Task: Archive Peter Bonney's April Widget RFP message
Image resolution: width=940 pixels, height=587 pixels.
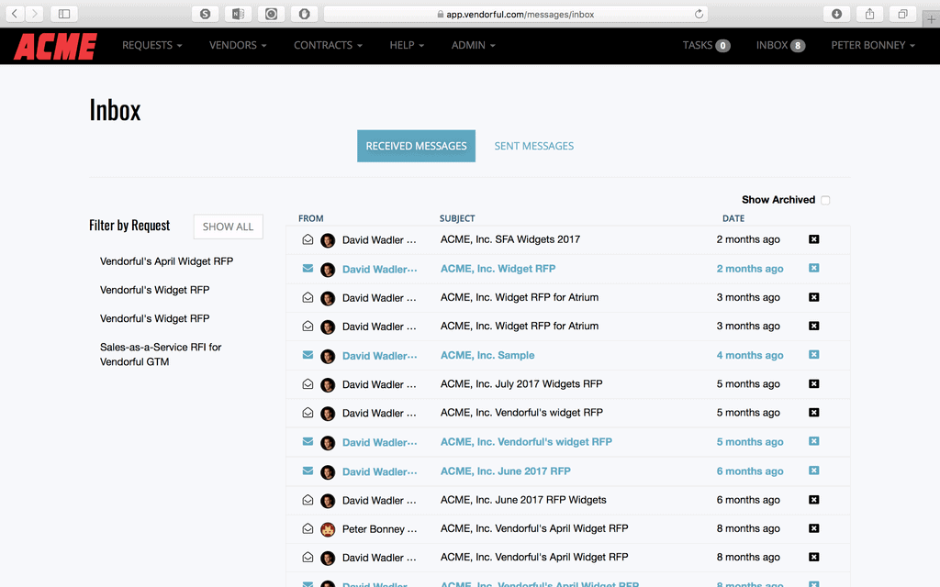Action: (x=813, y=528)
